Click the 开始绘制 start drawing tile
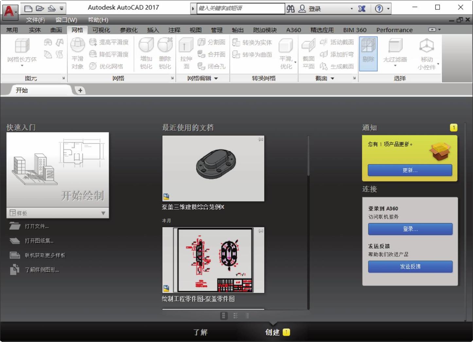473x342 pixels. [x=58, y=170]
